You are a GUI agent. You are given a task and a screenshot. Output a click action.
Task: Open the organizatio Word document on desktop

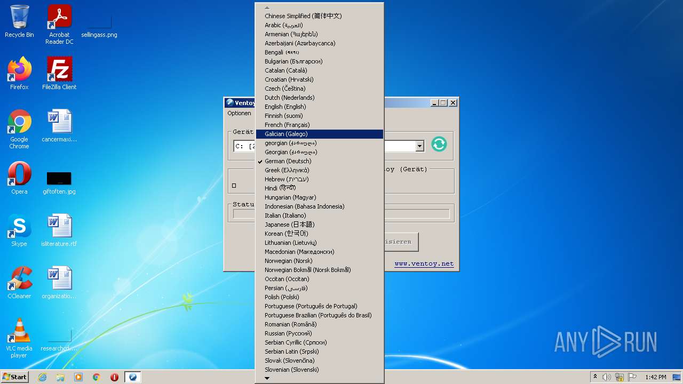pyautogui.click(x=59, y=283)
